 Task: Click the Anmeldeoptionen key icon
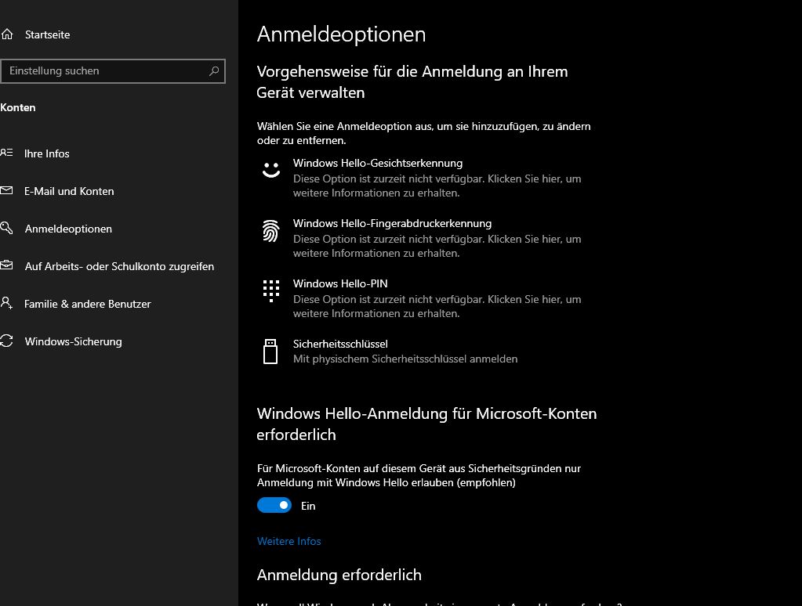[x=7, y=229]
